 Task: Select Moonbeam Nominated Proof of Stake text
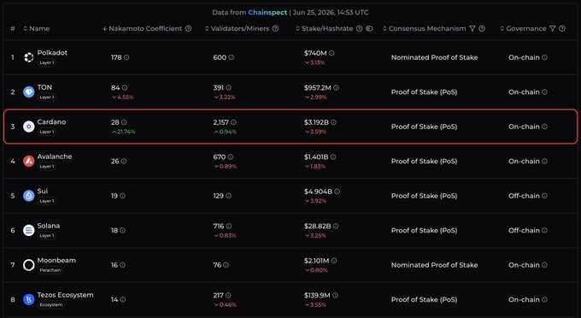[434, 265]
